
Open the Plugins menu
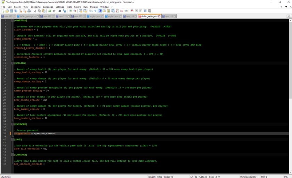tap(94, 7)
